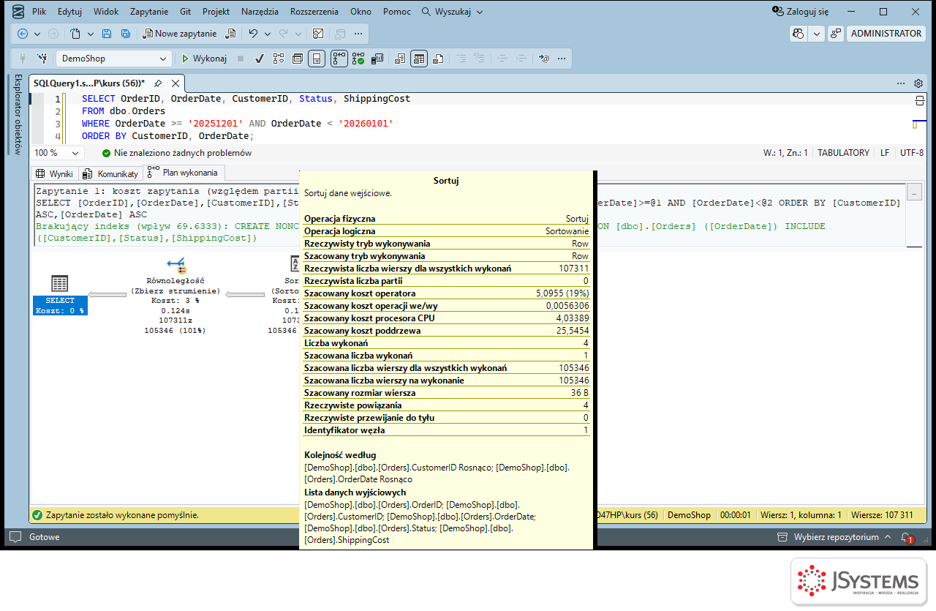
Task: Toggle Include Actual Execution Plan
Action: click(339, 59)
